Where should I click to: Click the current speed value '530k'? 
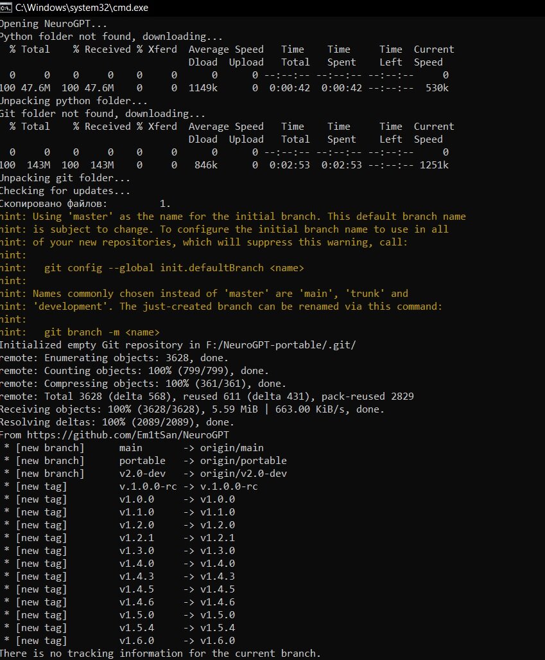pyautogui.click(x=437, y=88)
